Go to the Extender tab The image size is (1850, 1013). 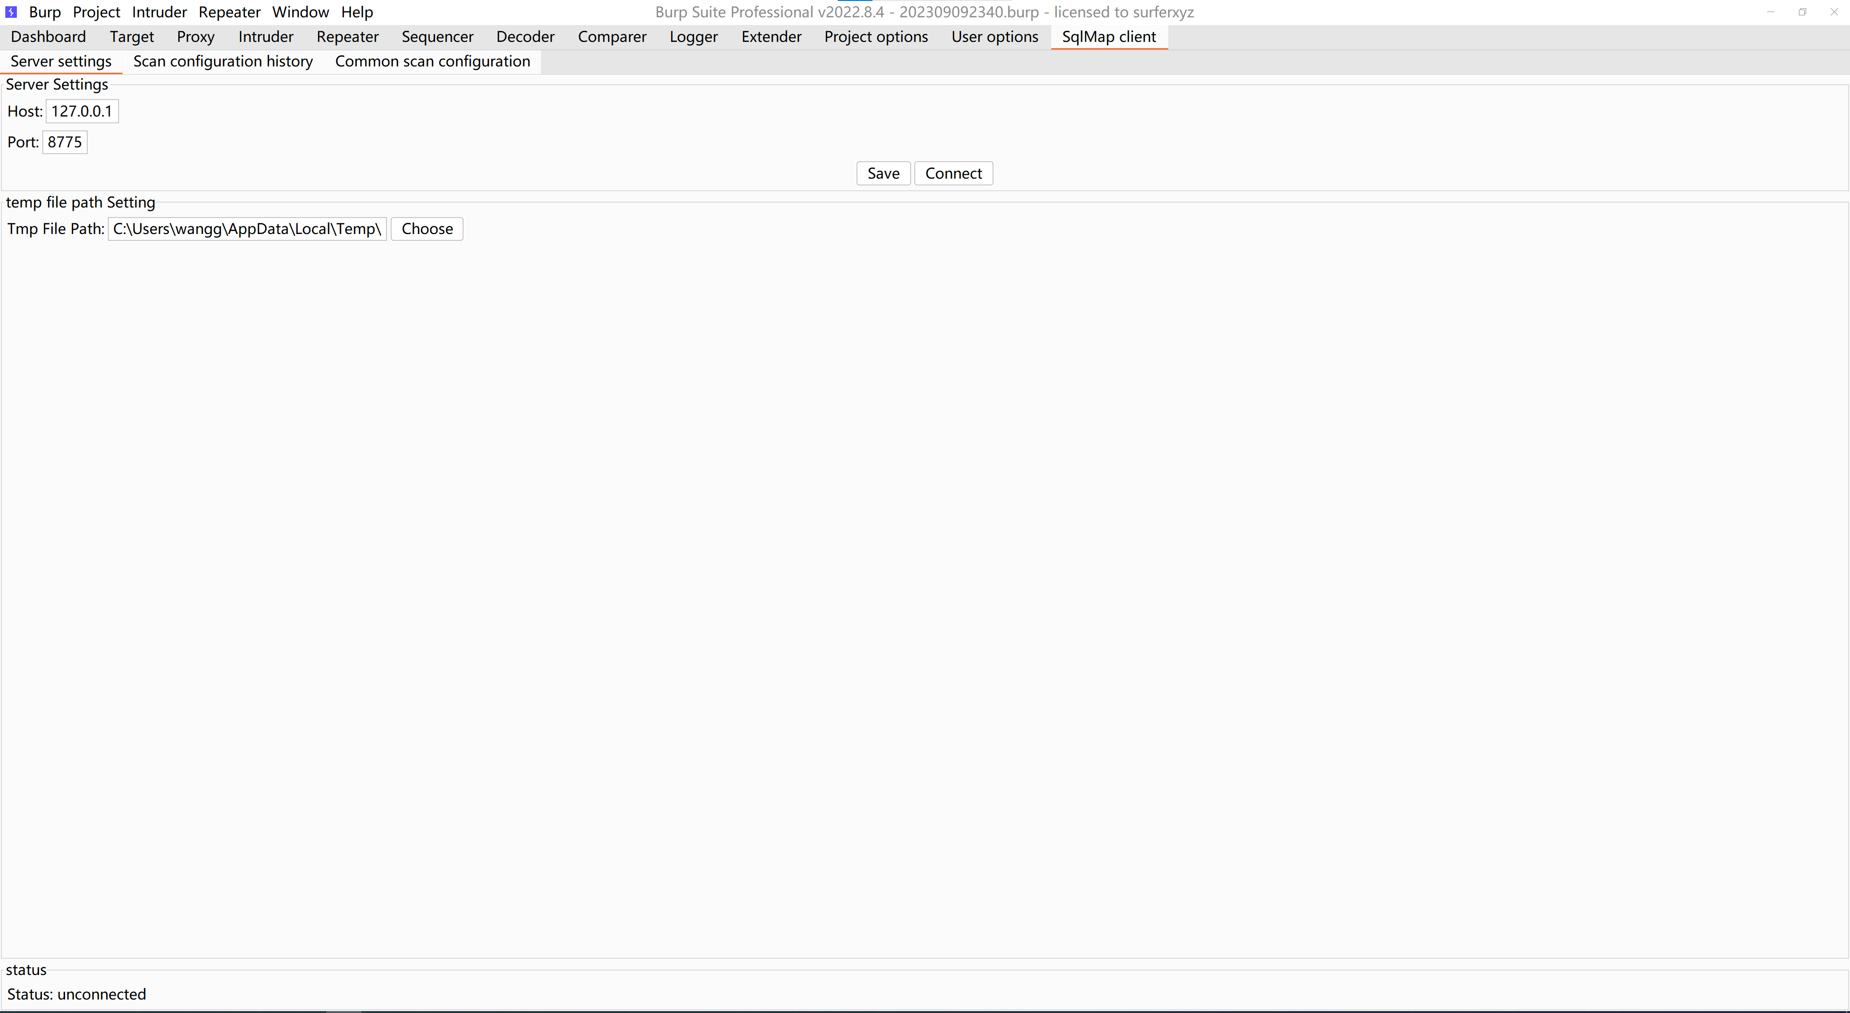[x=771, y=37]
